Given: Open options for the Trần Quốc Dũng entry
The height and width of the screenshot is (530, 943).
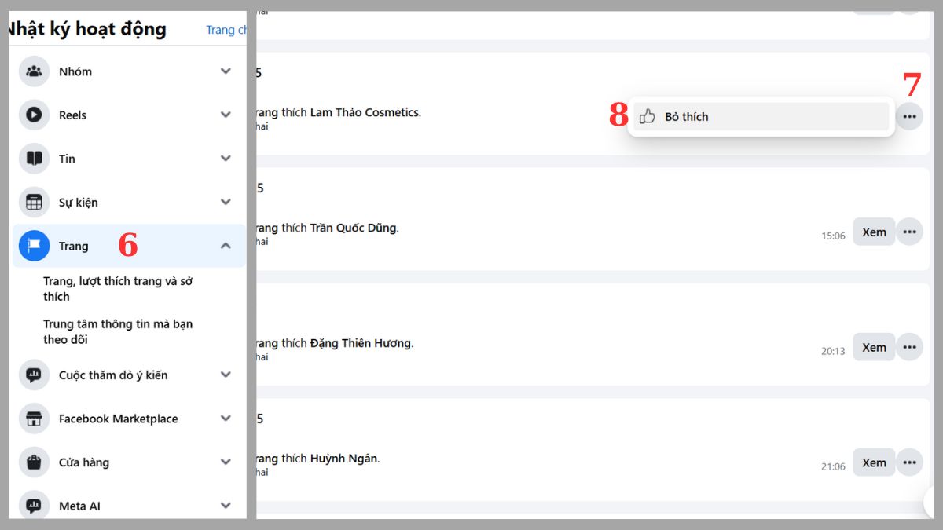Looking at the screenshot, I should click(x=909, y=232).
